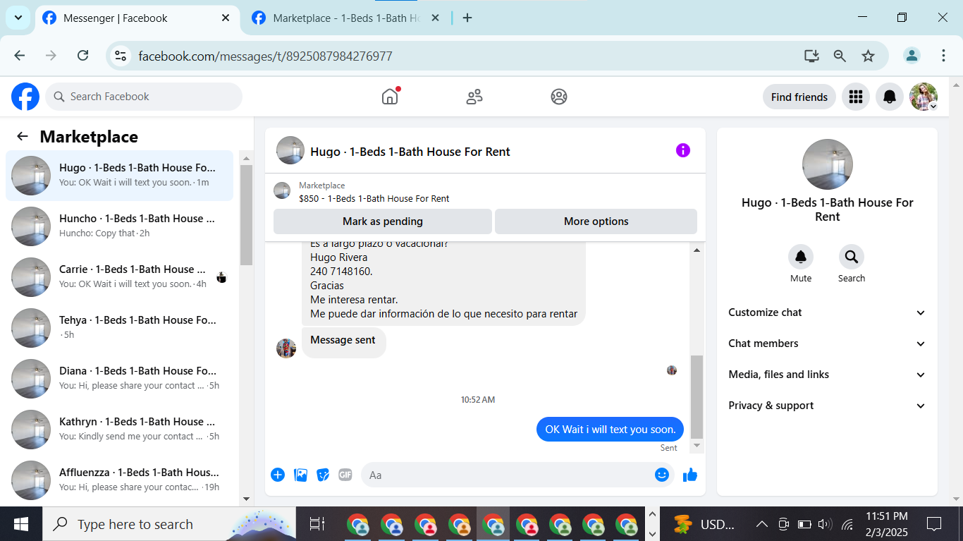Click the chat messages scrollbar thumb
The width and height of the screenshot is (963, 541).
click(697, 396)
